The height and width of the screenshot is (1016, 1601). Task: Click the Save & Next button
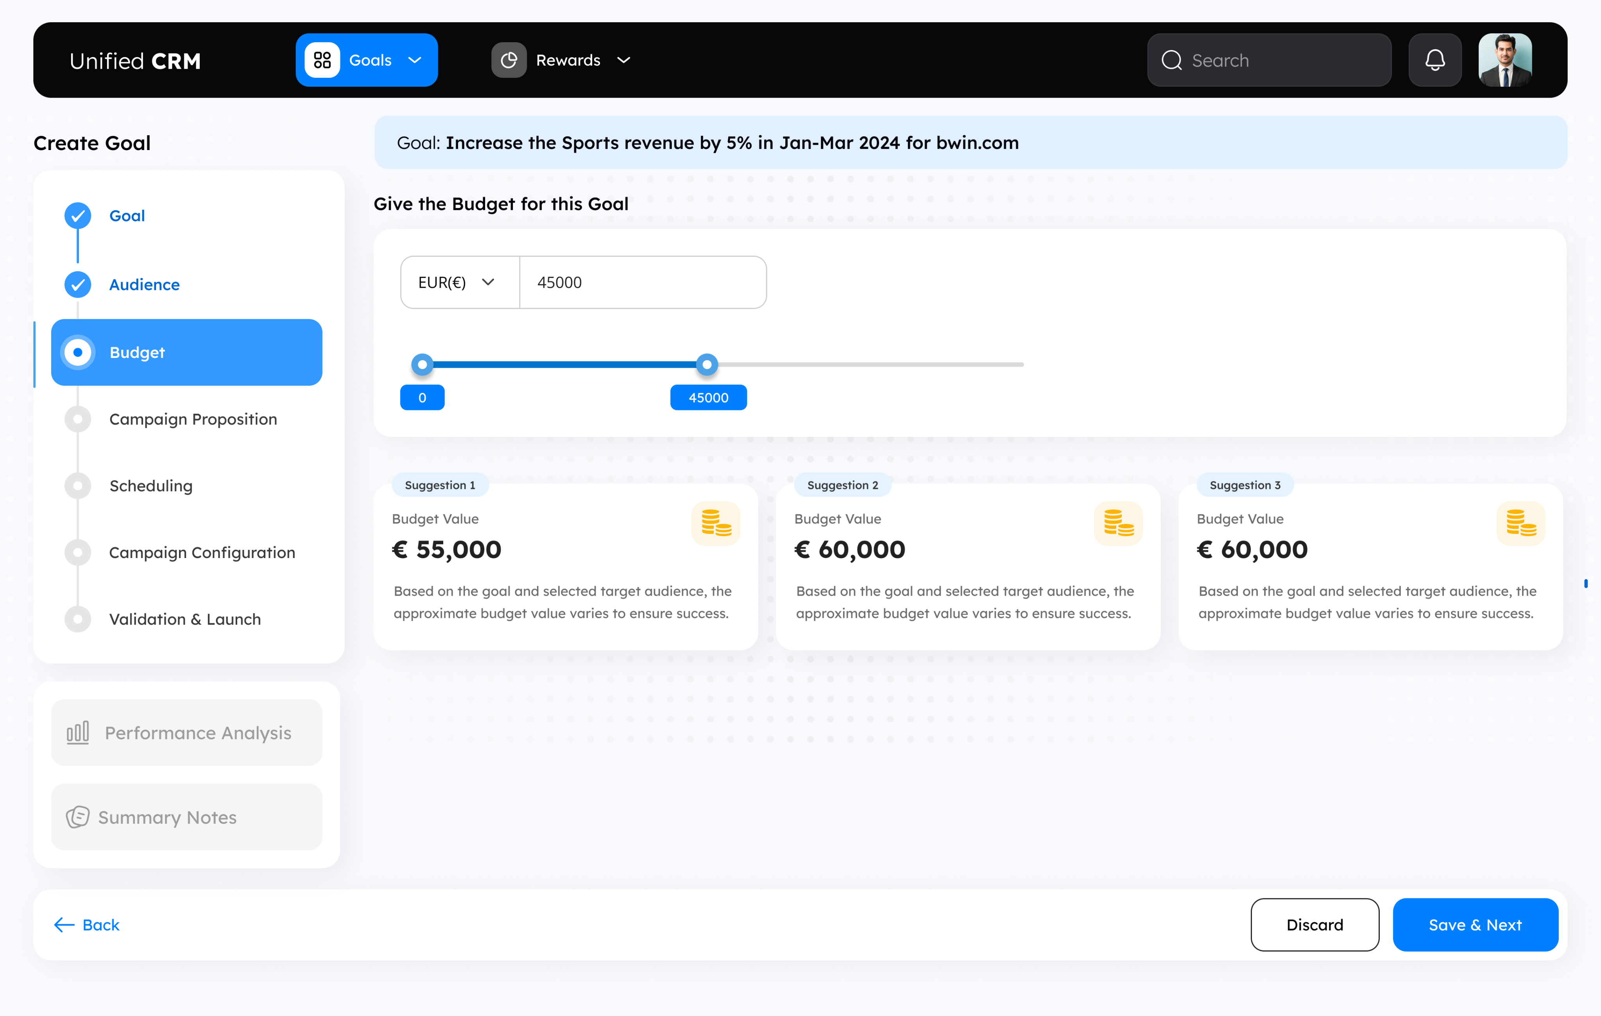tap(1475, 925)
